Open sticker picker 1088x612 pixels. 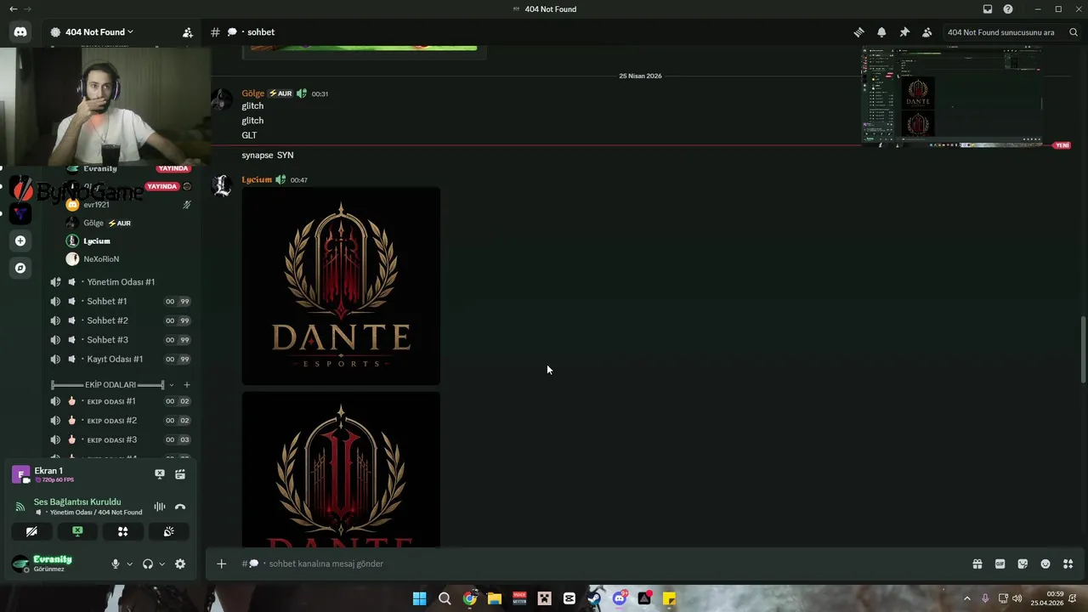(1023, 564)
